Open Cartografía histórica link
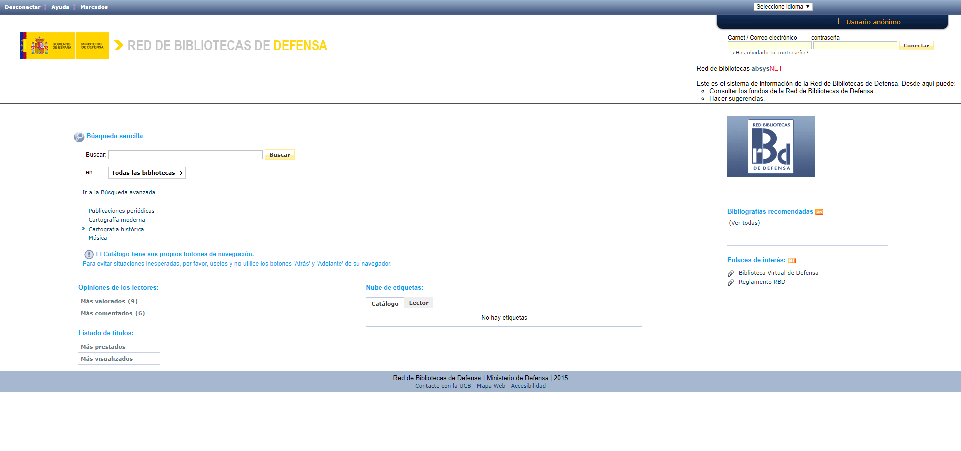 (x=116, y=229)
